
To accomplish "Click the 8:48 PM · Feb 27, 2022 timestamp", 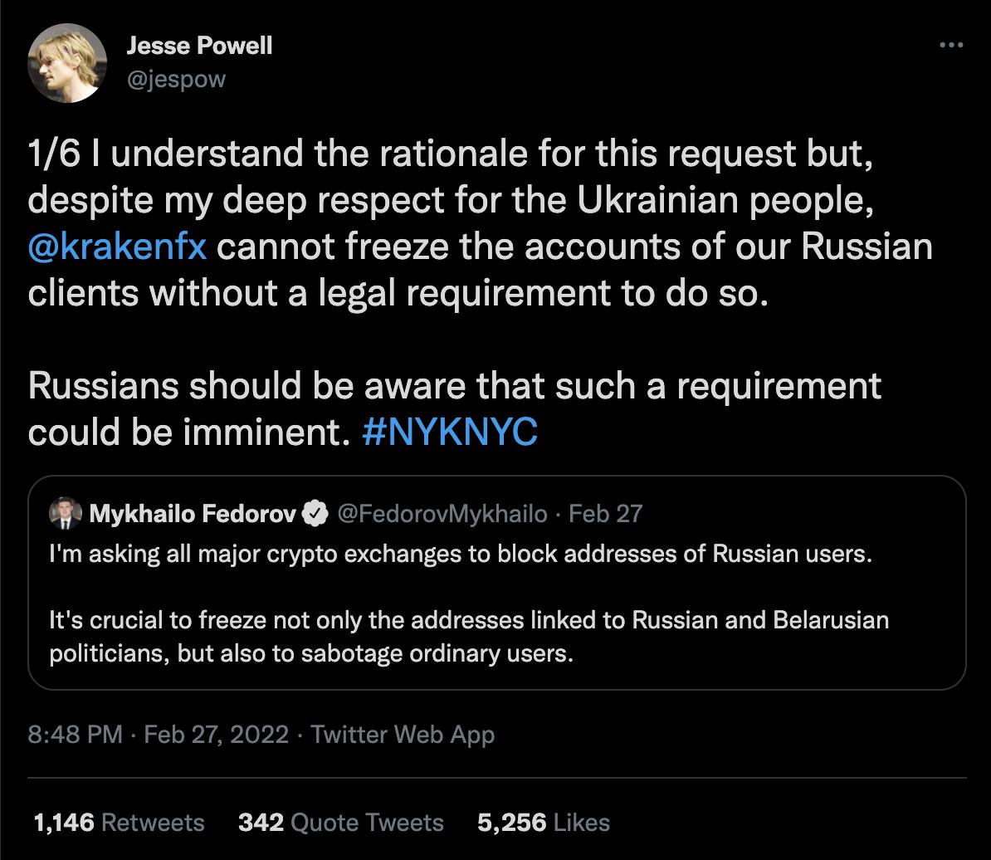I will pyautogui.click(x=159, y=735).
